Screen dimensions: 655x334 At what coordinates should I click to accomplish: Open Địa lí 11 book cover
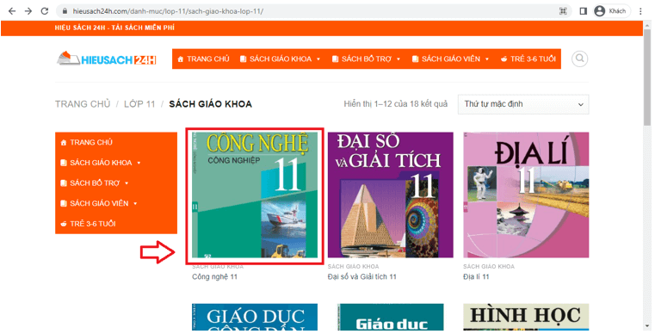[x=526, y=195]
